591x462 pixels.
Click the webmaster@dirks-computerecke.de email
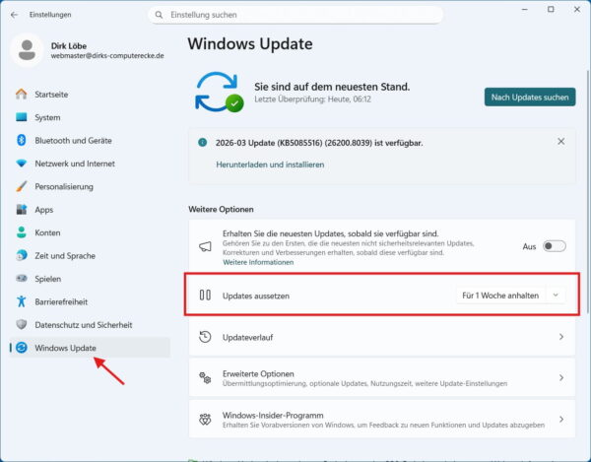(107, 56)
